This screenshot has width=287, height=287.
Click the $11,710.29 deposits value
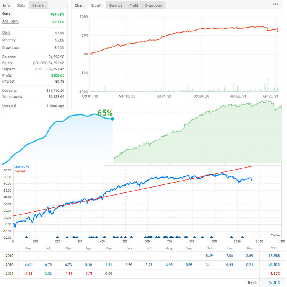pyautogui.click(x=55, y=91)
